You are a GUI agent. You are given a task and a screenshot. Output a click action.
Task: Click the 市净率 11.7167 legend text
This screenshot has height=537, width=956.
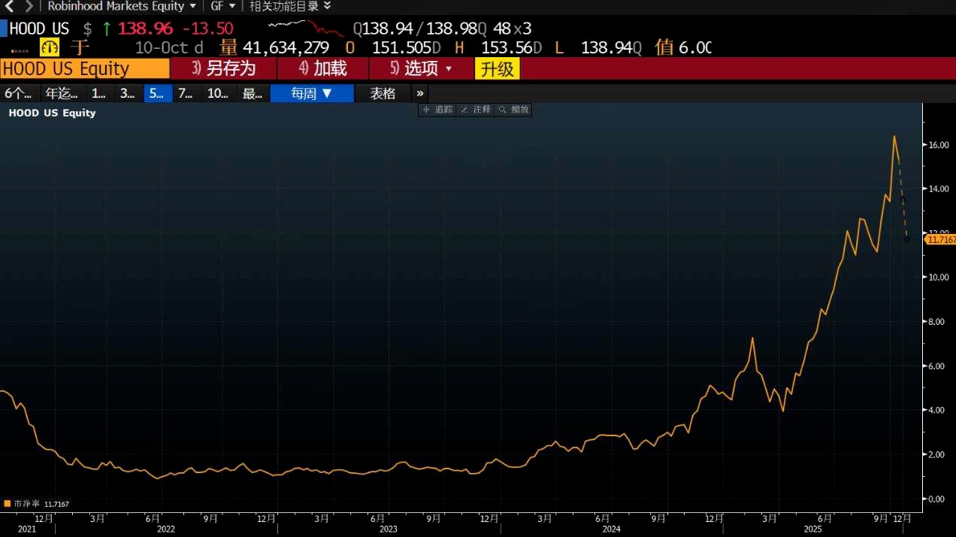pos(41,504)
